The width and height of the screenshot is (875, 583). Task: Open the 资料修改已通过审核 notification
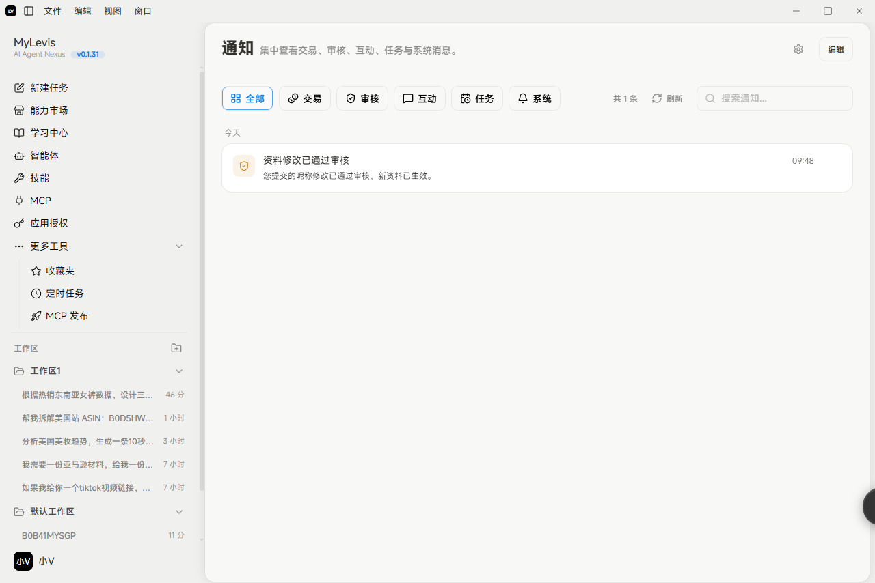(x=537, y=168)
